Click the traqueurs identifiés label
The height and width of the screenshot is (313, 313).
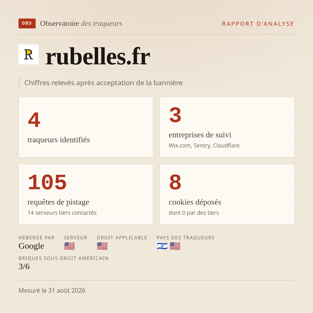(59, 140)
